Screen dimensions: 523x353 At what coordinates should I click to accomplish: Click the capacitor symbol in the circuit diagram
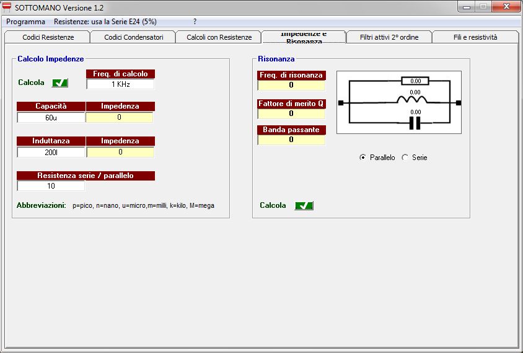tap(415, 123)
